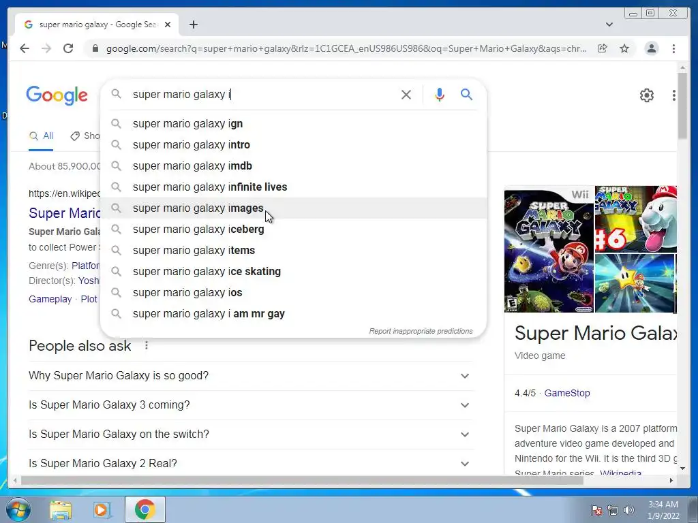Image resolution: width=698 pixels, height=523 pixels.
Task: Choose suggestion super mario galaxy iceberg
Action: [x=294, y=229]
